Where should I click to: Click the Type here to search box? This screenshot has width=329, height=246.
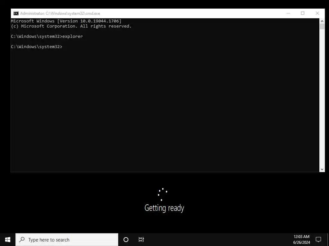point(67,240)
